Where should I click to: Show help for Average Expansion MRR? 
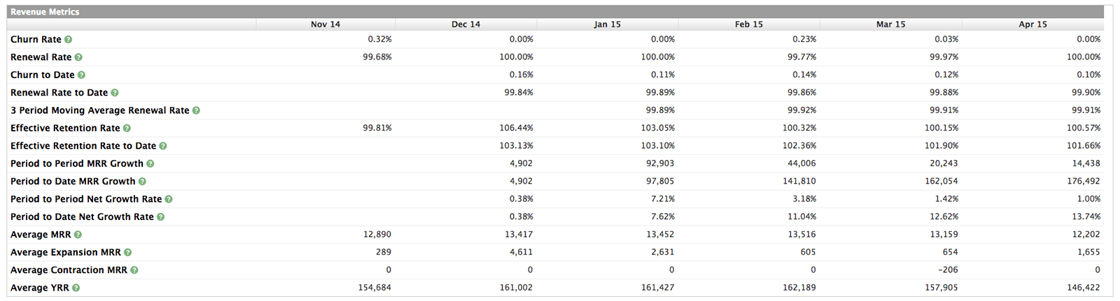tap(127, 253)
